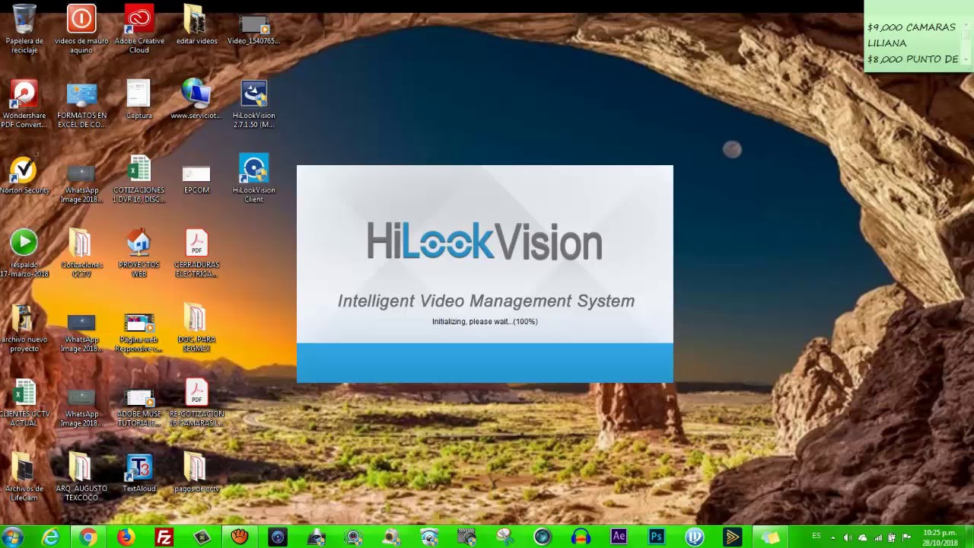The height and width of the screenshot is (548, 974).
Task: Select HiLookVision 2.7.1.50 installer icon
Action: click(x=254, y=104)
